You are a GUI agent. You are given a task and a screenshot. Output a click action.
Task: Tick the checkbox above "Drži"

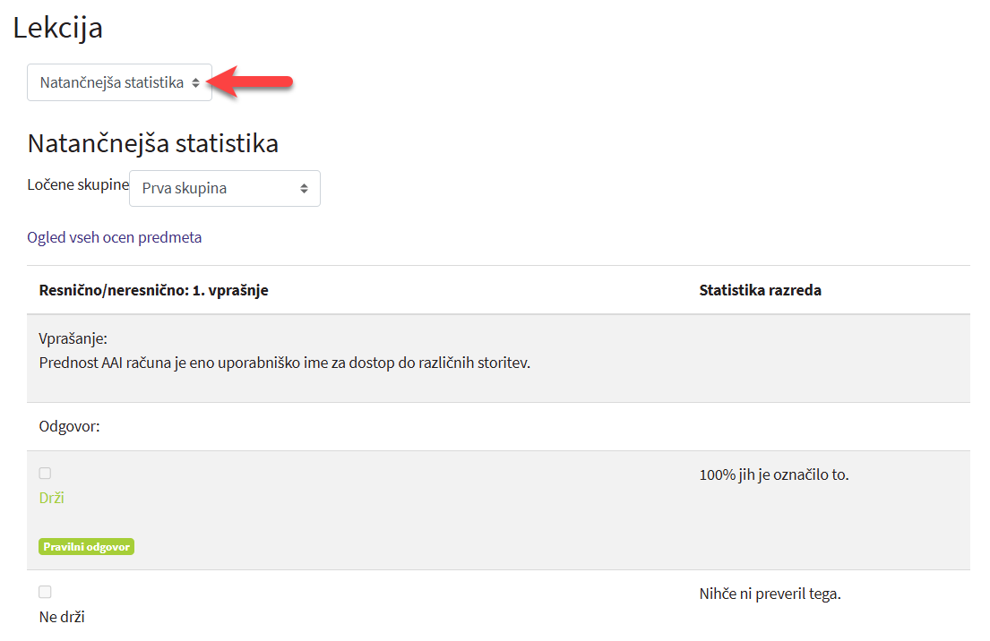[x=46, y=474]
